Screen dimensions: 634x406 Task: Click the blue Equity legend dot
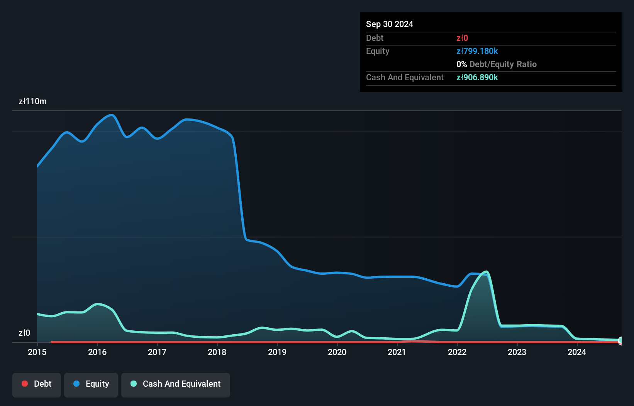tap(76, 384)
